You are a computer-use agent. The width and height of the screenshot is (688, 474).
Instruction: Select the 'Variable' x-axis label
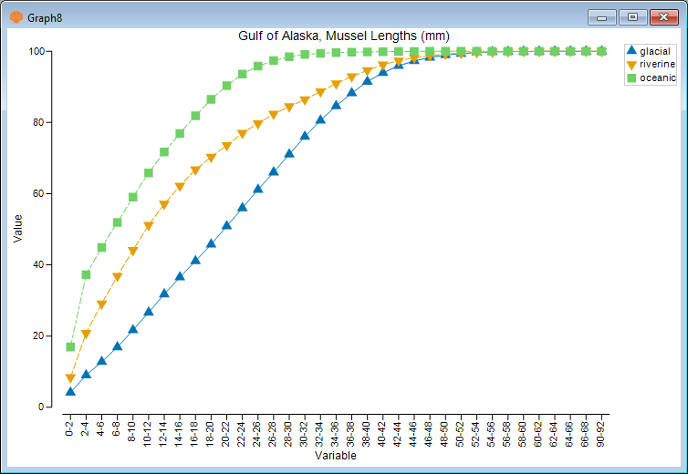click(x=338, y=454)
